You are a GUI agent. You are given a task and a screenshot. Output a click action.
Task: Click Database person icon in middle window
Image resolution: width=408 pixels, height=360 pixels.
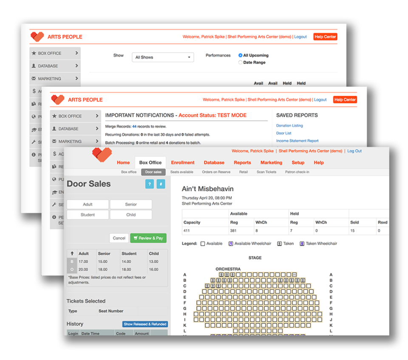[x=54, y=129]
